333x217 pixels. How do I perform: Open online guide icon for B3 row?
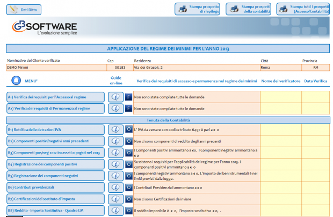(x=115, y=153)
